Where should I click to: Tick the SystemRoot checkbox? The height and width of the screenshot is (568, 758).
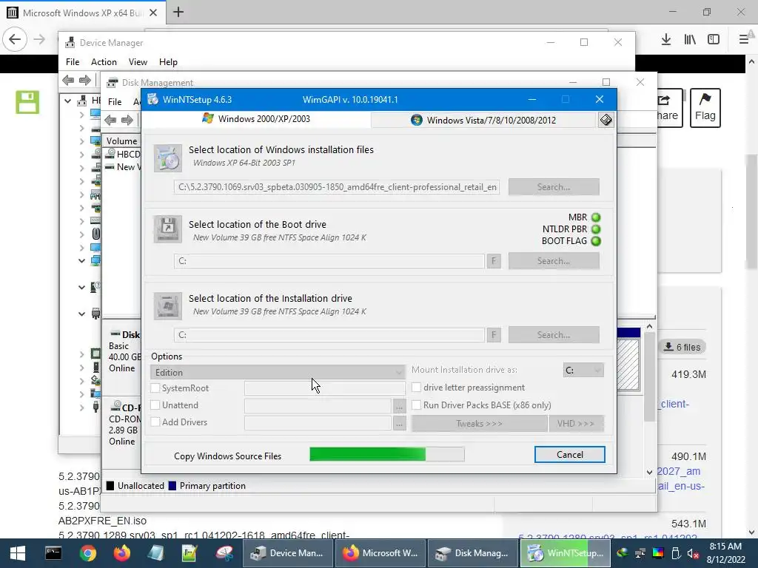tap(155, 388)
